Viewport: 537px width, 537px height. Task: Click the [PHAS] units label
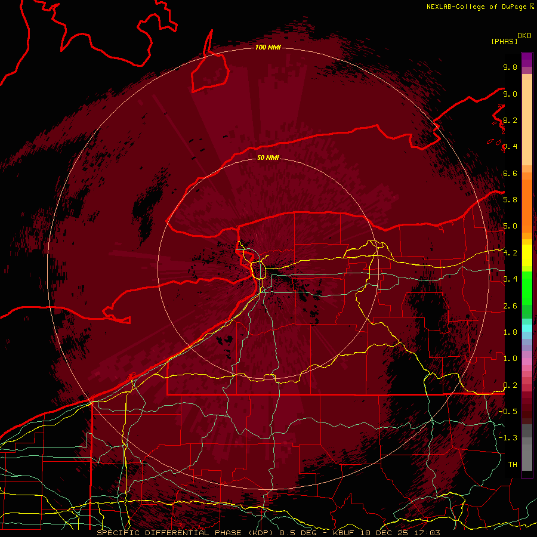pyautogui.click(x=504, y=41)
